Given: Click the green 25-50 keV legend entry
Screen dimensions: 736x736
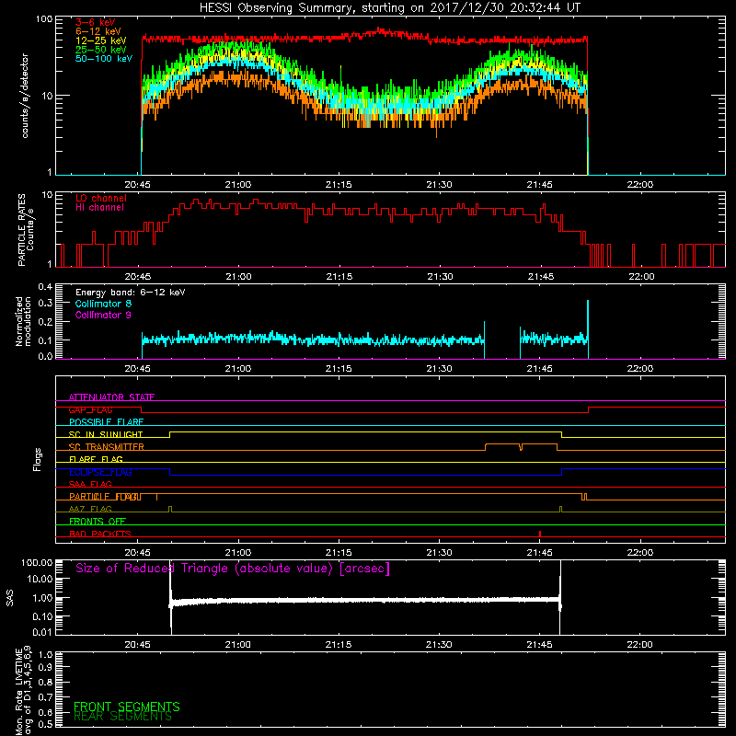Looking at the screenshot, I should (101, 50).
